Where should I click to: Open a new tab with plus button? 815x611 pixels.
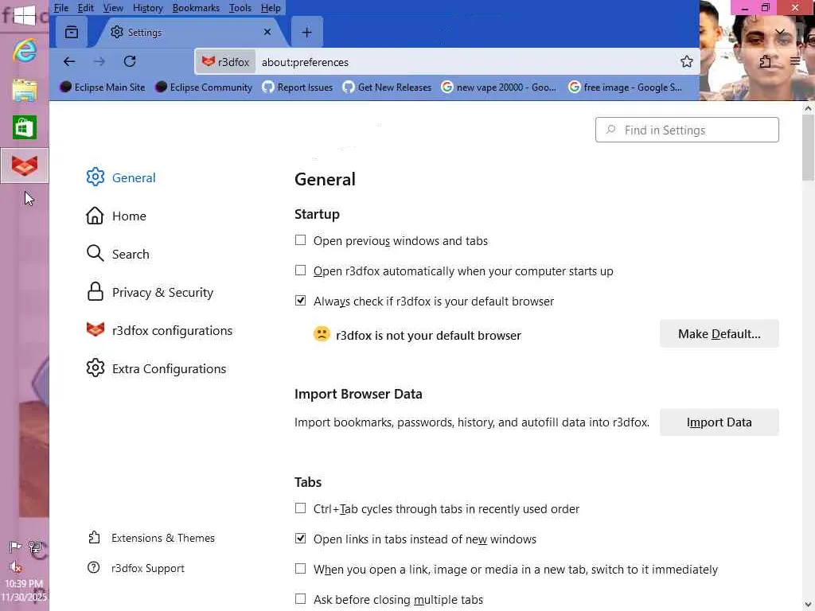point(306,33)
